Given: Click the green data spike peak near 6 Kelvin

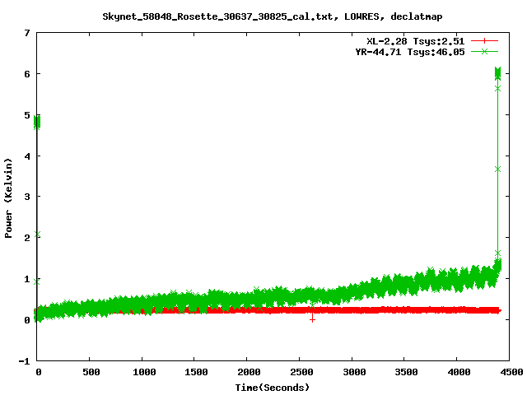Looking at the screenshot, I should pyautogui.click(x=497, y=72).
